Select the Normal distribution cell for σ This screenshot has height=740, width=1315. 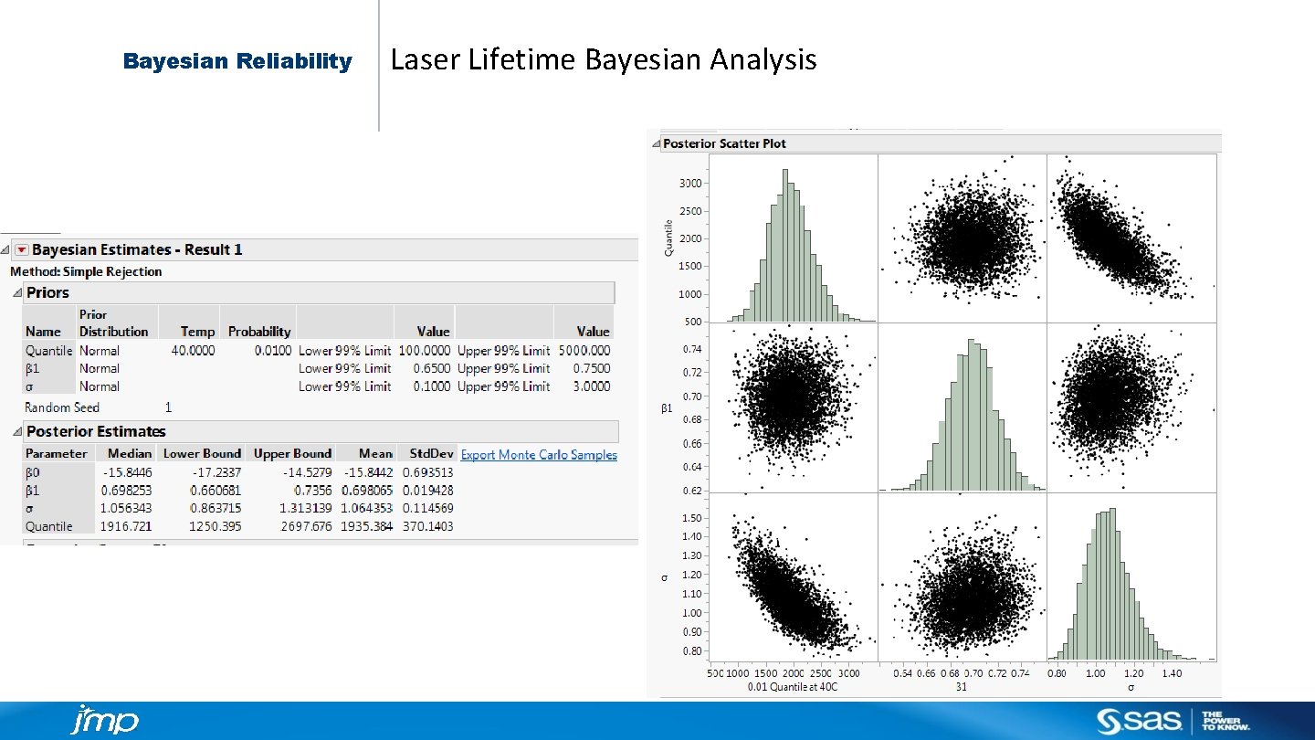click(99, 386)
